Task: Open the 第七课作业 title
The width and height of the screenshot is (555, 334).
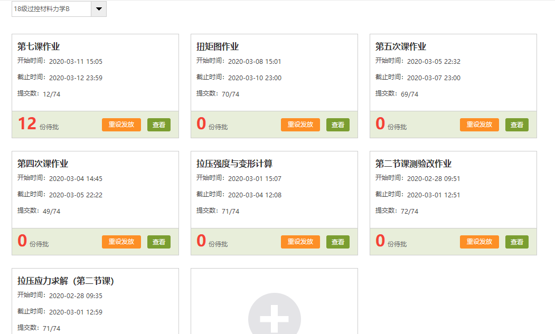Action: point(42,46)
